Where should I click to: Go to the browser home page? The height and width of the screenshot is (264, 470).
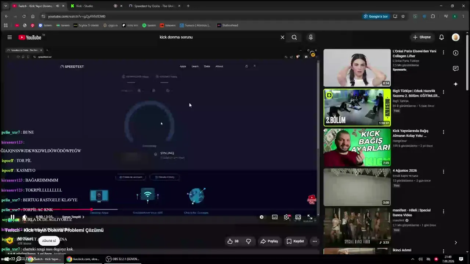click(x=33, y=16)
